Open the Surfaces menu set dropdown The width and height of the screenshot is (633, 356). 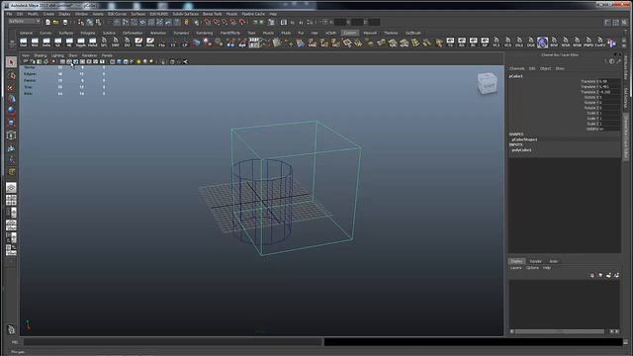24,21
